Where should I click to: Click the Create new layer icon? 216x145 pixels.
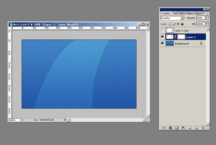click(196, 128)
